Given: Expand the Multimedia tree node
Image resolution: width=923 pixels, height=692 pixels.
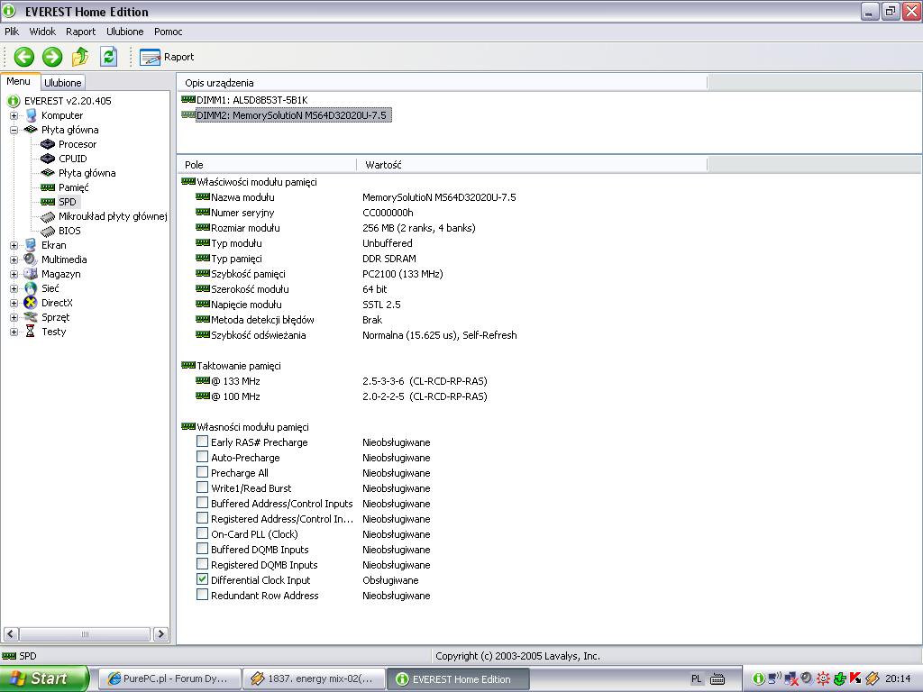Looking at the screenshot, I should pos(14,259).
